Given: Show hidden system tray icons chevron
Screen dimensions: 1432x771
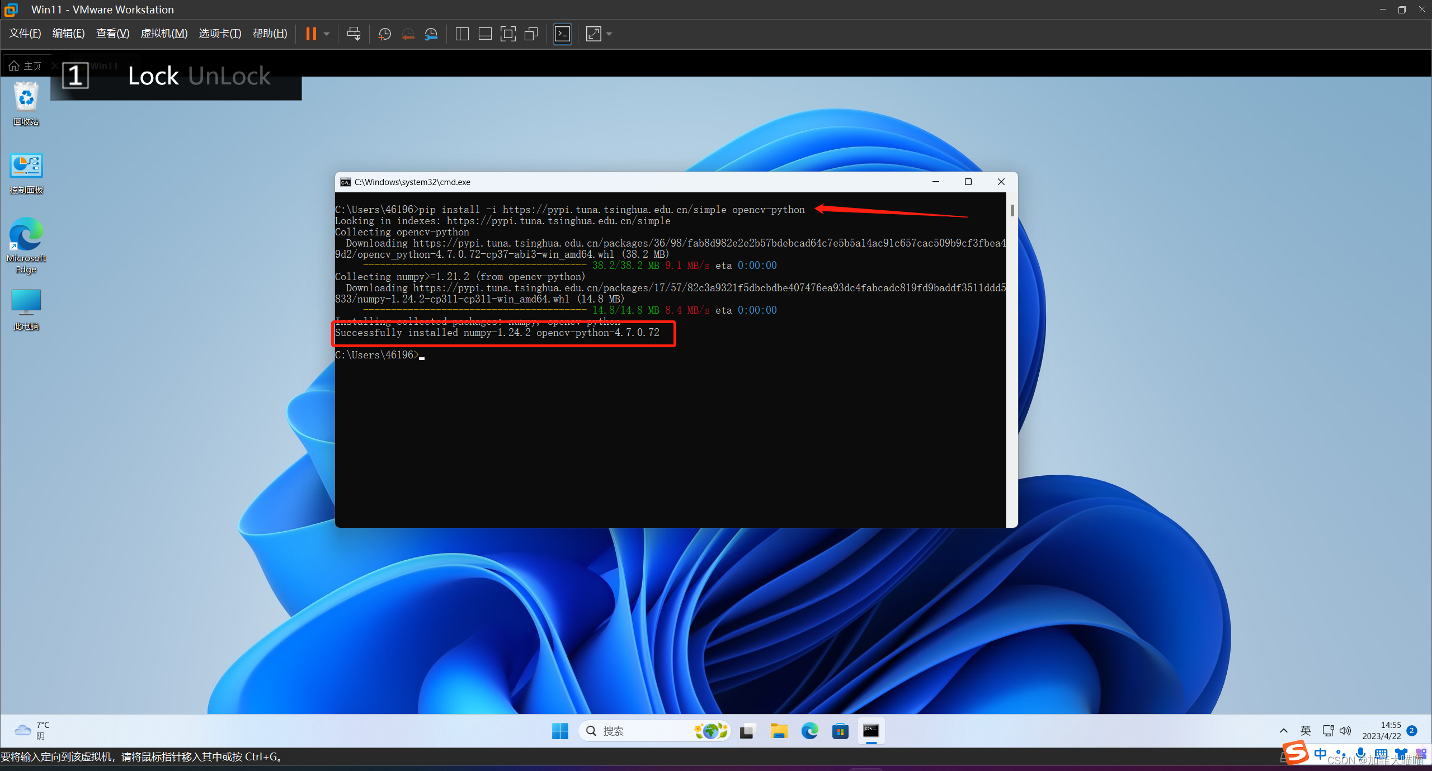Looking at the screenshot, I should (x=1283, y=731).
